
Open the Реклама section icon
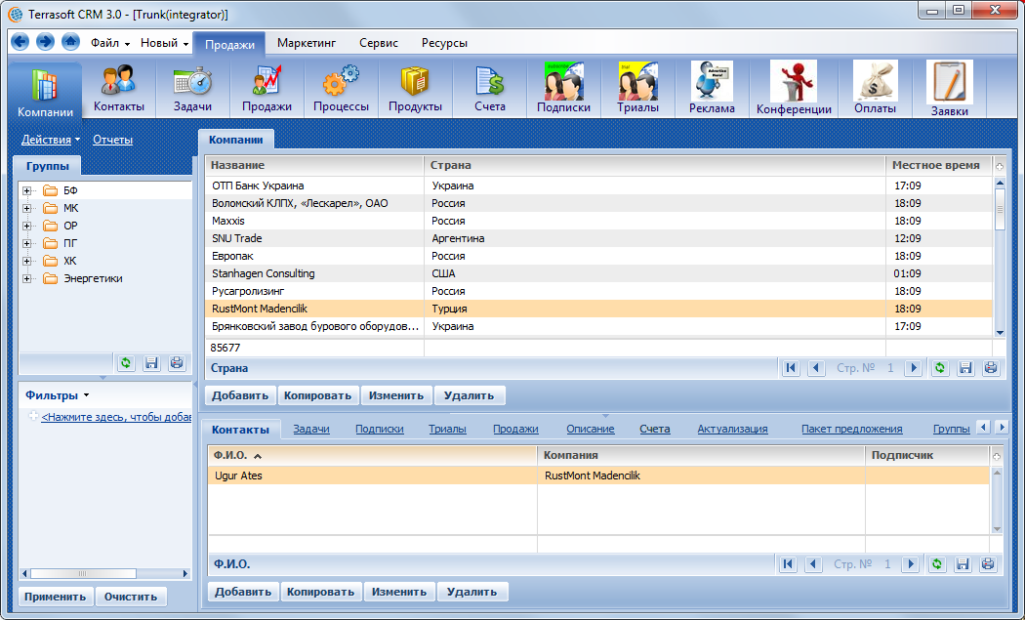712,89
